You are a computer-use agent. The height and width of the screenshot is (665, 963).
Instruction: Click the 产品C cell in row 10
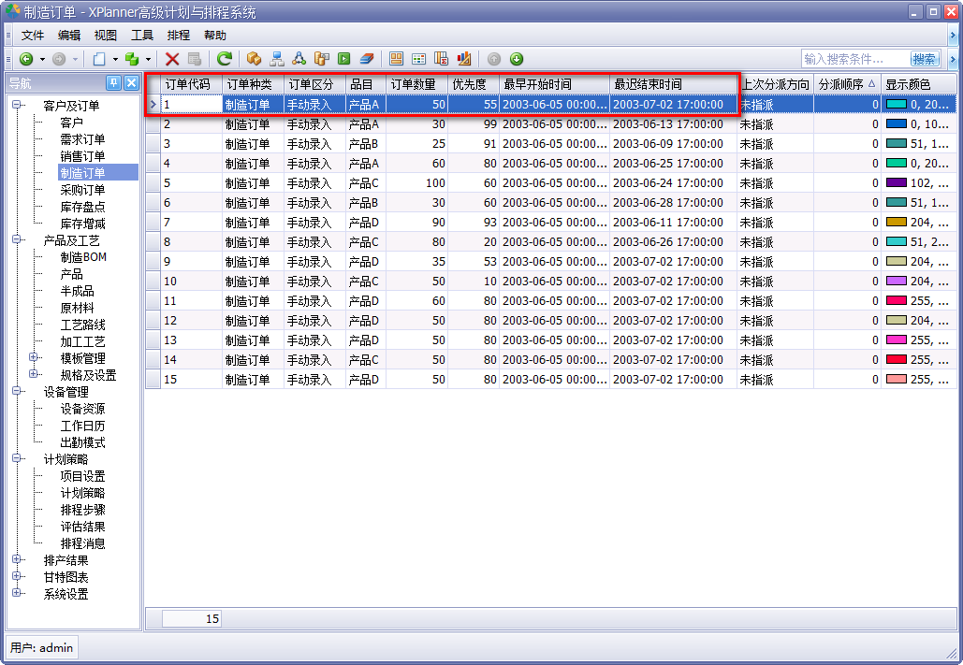pos(365,282)
